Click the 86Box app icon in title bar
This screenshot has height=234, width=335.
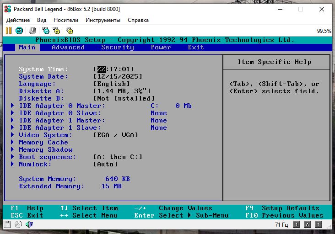[8, 9]
